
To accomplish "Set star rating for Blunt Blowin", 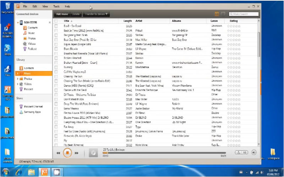I will [x=234, y=49].
